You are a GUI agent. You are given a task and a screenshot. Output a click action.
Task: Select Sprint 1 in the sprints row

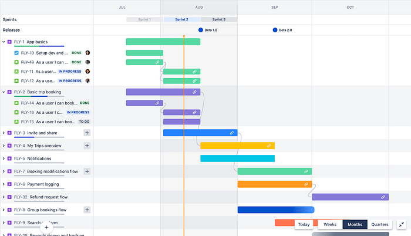pyautogui.click(x=144, y=19)
